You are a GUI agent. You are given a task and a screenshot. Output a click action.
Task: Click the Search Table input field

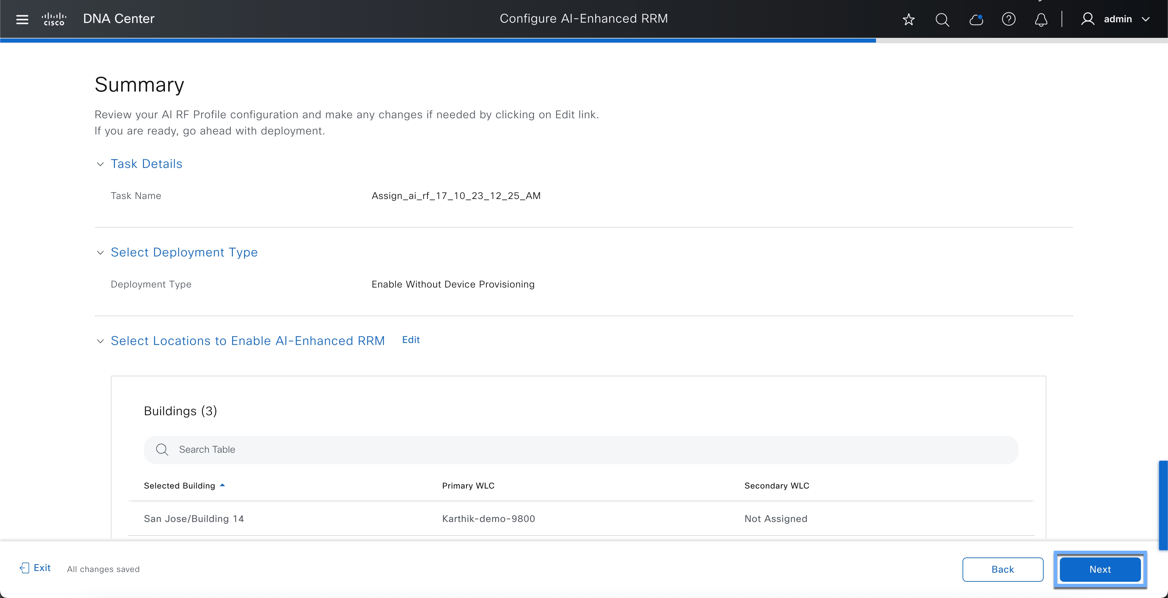click(x=580, y=450)
